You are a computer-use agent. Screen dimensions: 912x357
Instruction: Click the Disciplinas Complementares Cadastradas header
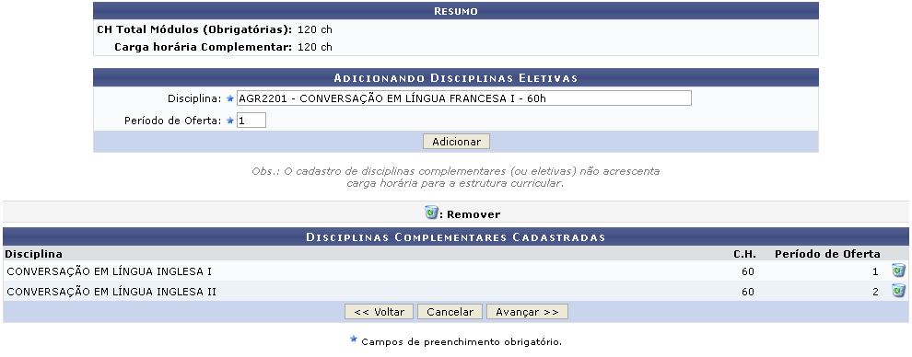[456, 236]
